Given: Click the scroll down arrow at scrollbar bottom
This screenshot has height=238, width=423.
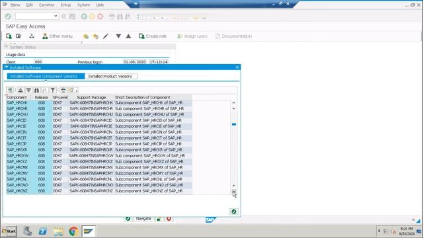Looking at the screenshot, I should click(234, 192).
